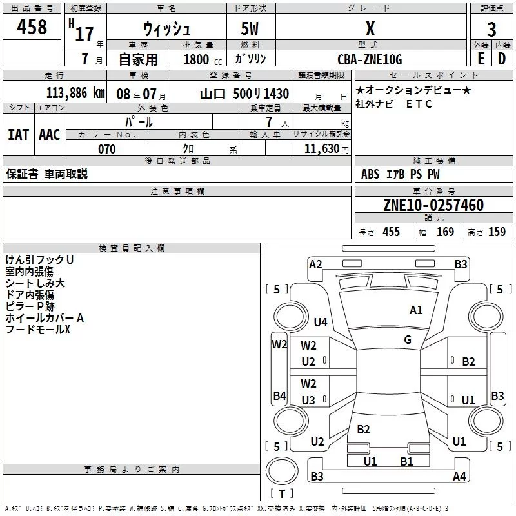Click the 車台番号 header
The width and height of the screenshot is (516, 516).
point(433,191)
